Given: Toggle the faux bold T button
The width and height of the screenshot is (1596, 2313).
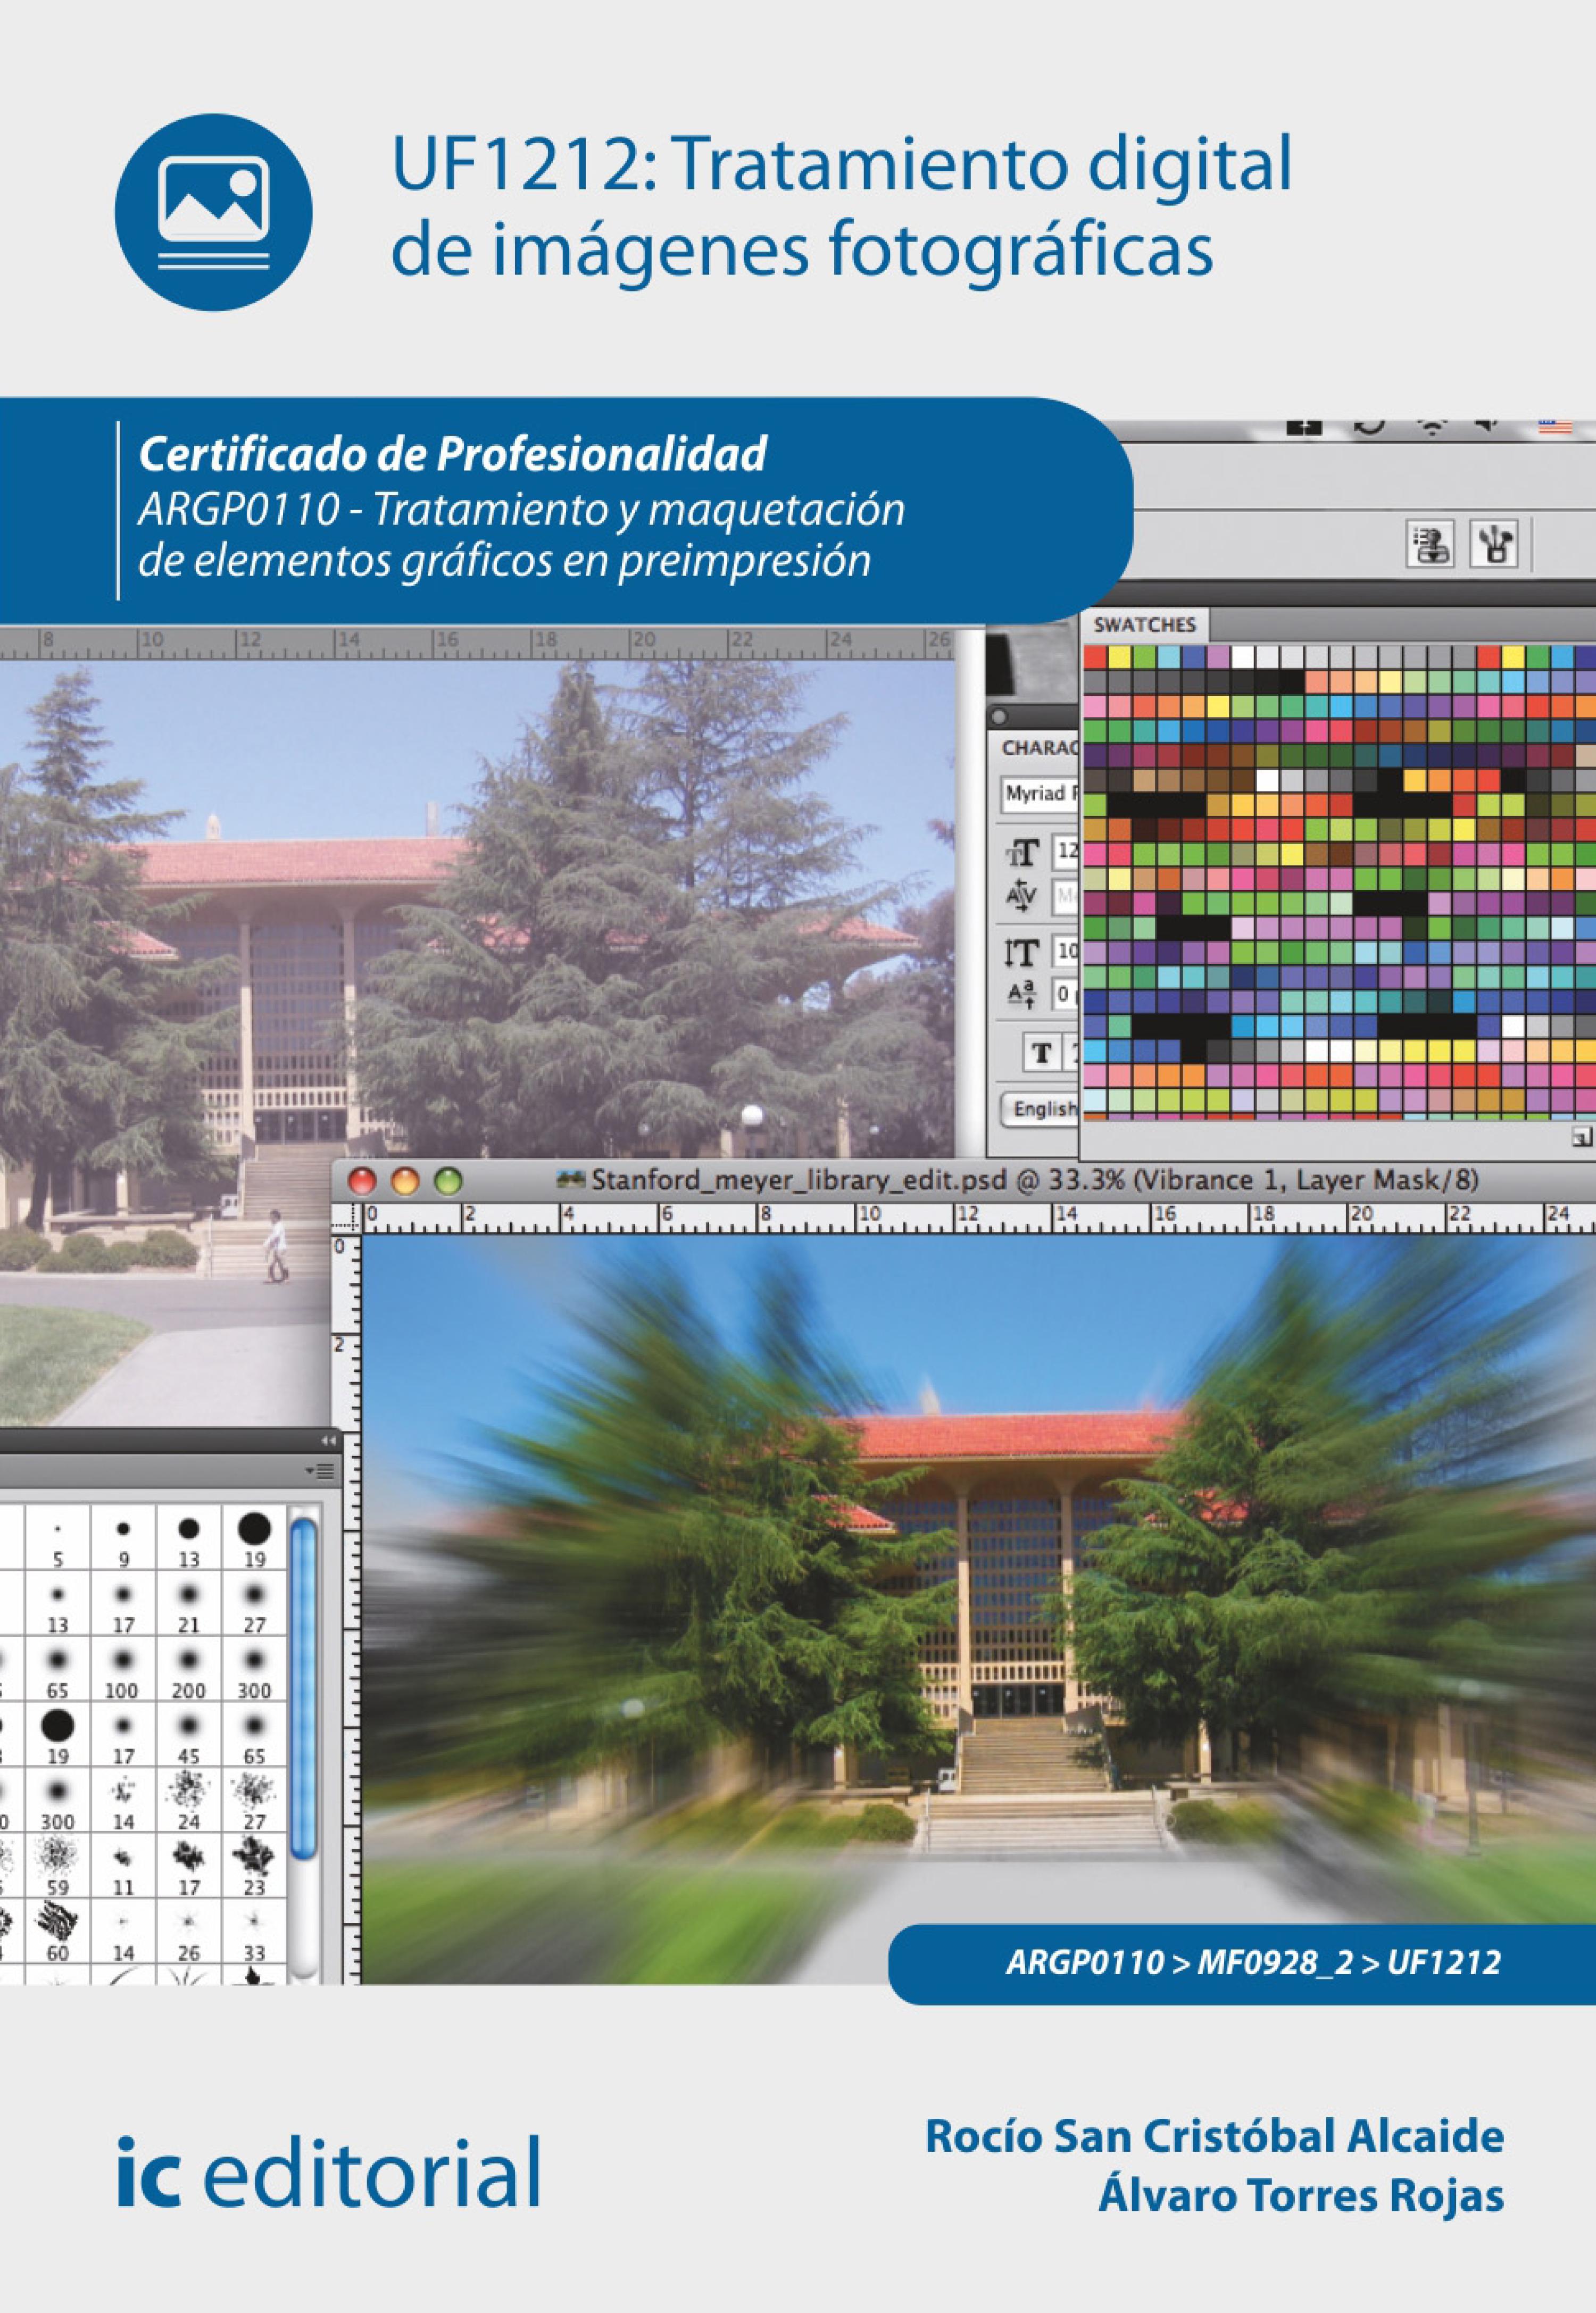Looking at the screenshot, I should pos(1042,1052).
